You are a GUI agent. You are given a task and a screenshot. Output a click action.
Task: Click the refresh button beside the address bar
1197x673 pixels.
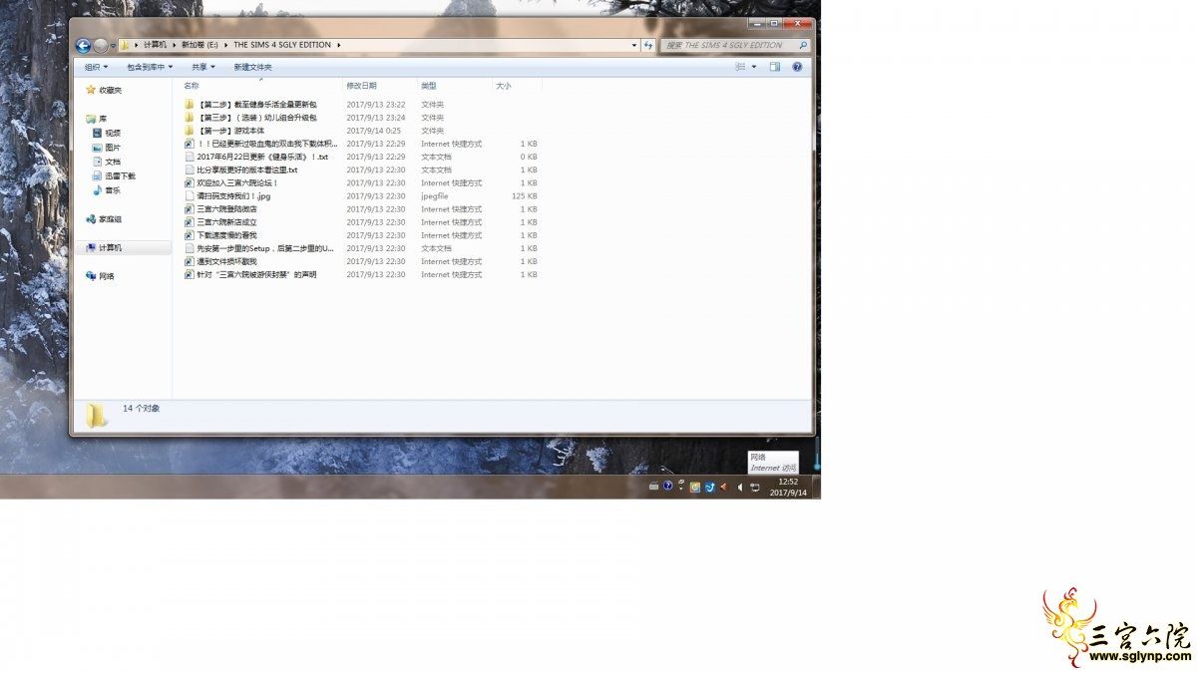pyautogui.click(x=648, y=45)
